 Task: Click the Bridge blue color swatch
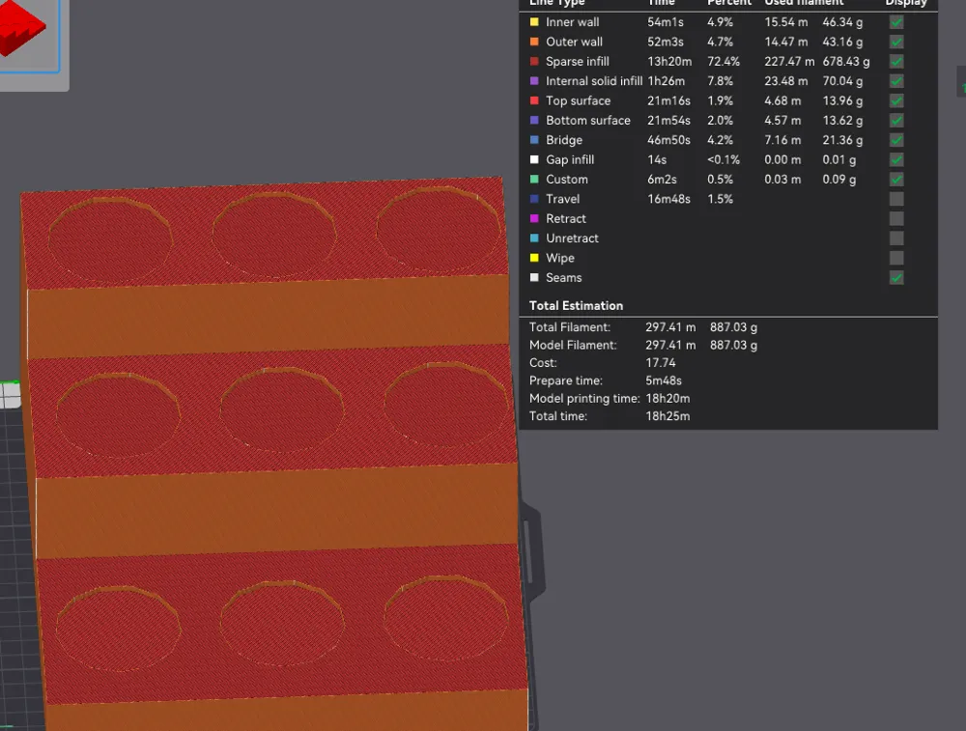click(x=534, y=140)
